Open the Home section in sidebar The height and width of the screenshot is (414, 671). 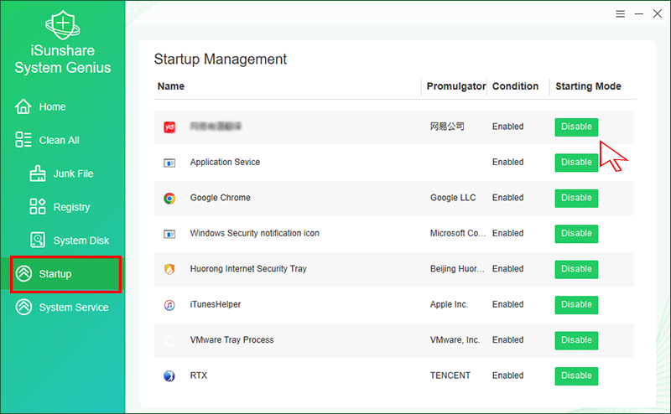pyautogui.click(x=52, y=107)
